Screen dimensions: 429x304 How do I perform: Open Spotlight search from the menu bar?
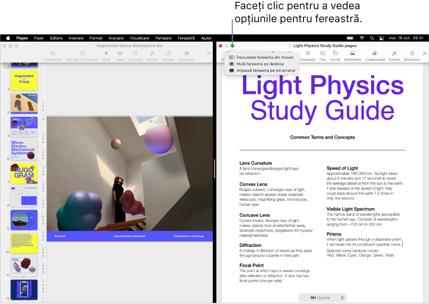point(372,38)
